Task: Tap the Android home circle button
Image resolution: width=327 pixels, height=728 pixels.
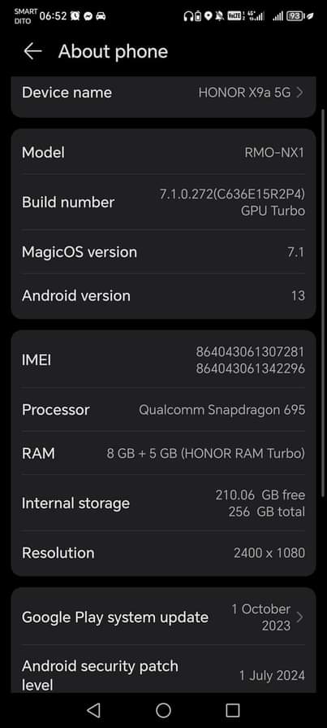Action: click(x=164, y=710)
